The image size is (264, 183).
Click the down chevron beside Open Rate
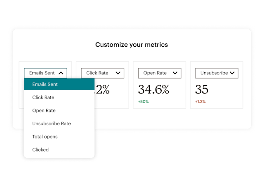click(x=175, y=73)
